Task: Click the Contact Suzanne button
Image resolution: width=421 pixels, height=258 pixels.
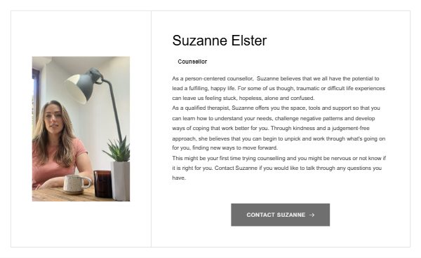Action: [280, 215]
